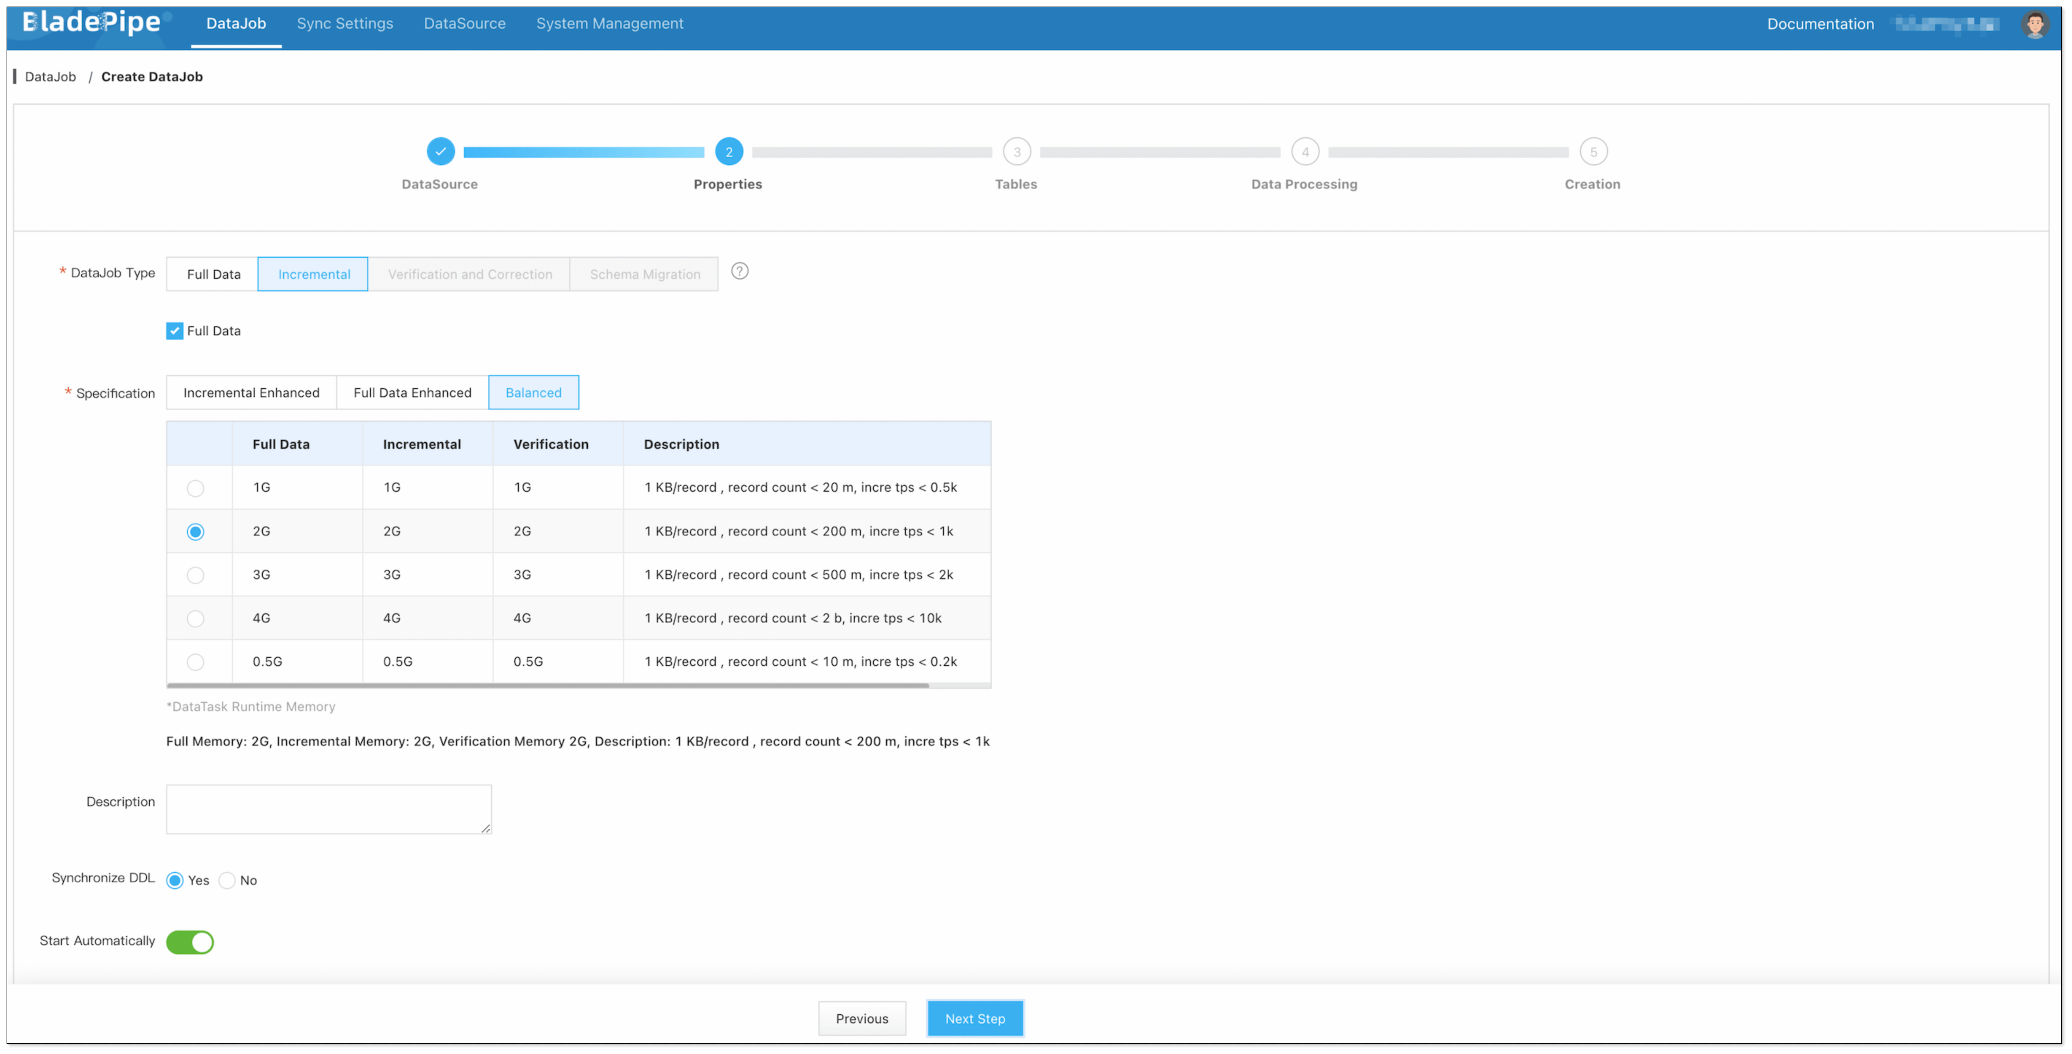The height and width of the screenshot is (1054, 2072).
Task: Choose Balanced specification
Action: pyautogui.click(x=533, y=393)
